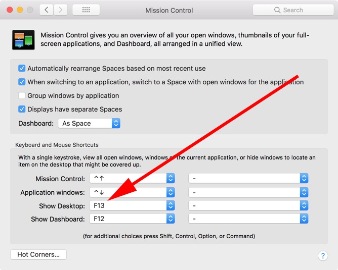Click the Keyboard and Mouse Shortcuts heading
The width and height of the screenshot is (338, 270).
tap(57, 145)
